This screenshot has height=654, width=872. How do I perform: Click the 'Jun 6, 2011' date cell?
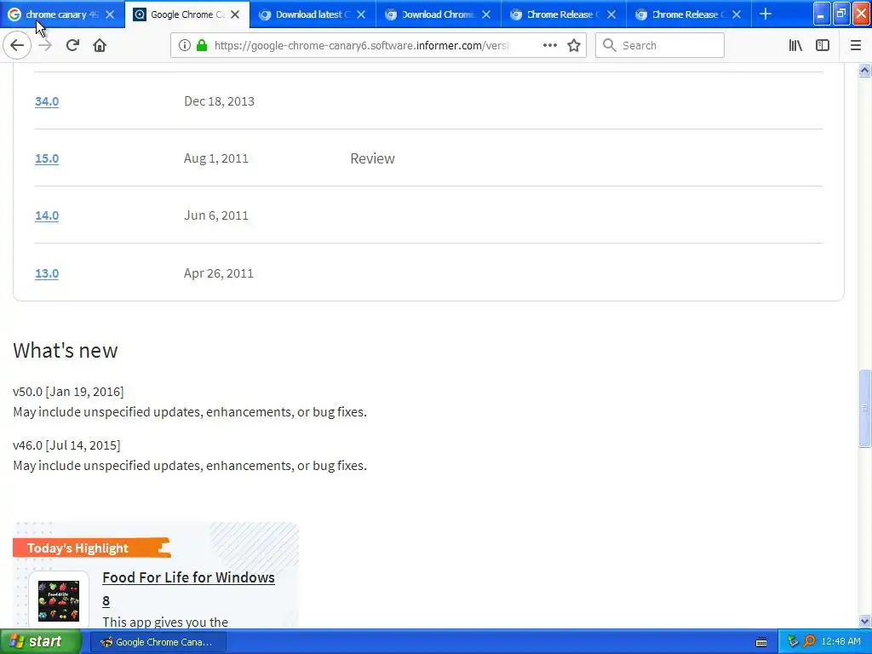(215, 215)
